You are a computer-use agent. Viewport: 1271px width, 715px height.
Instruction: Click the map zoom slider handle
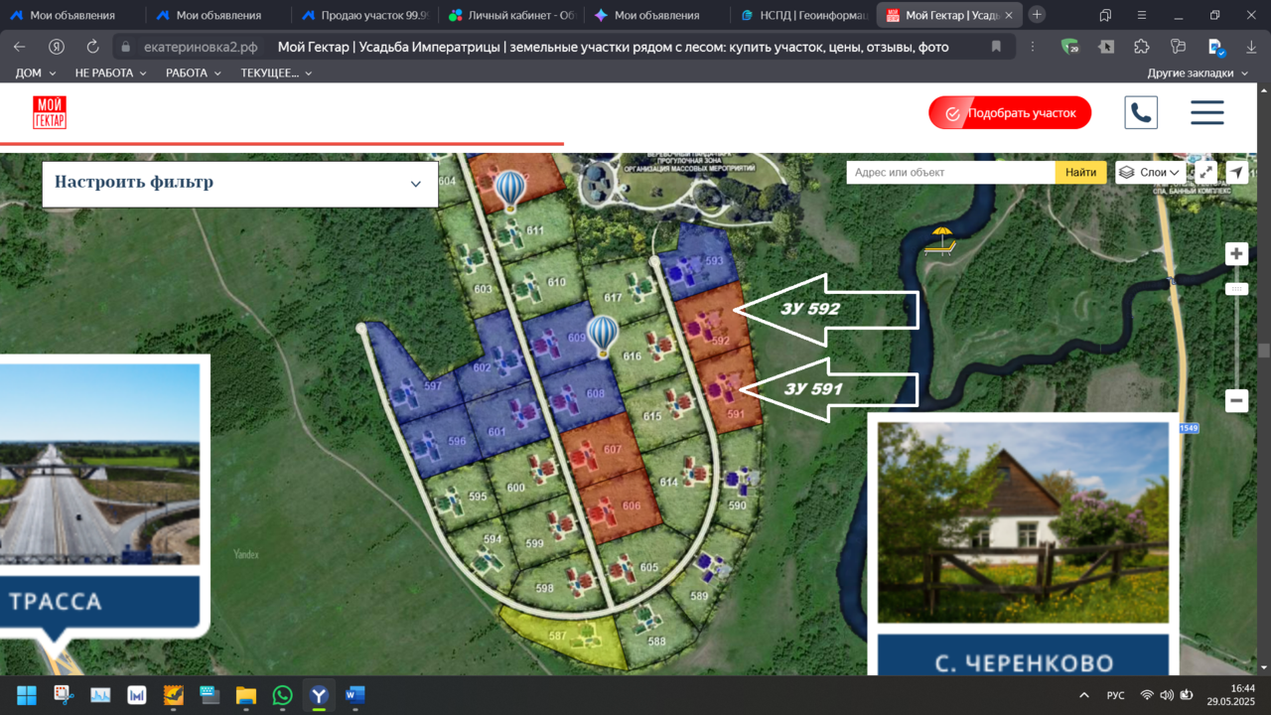(1236, 289)
